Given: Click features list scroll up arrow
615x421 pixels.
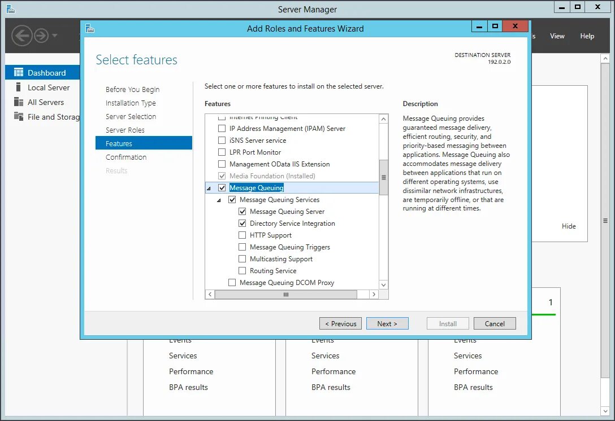Looking at the screenshot, I should point(384,119).
